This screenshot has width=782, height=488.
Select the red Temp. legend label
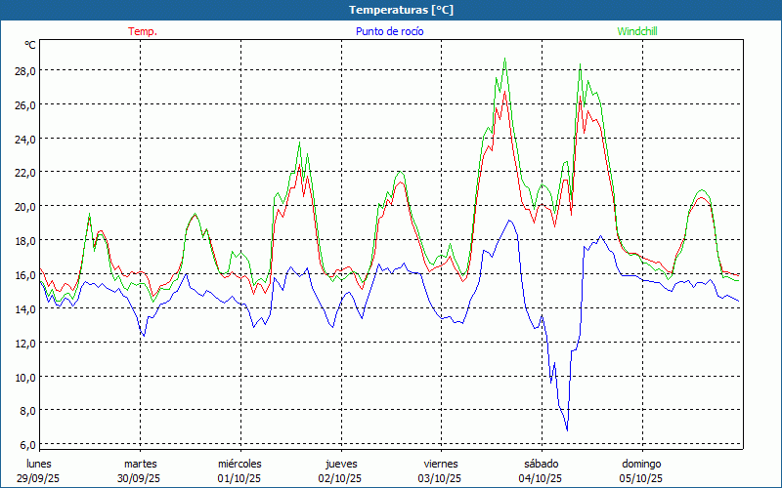click(143, 31)
